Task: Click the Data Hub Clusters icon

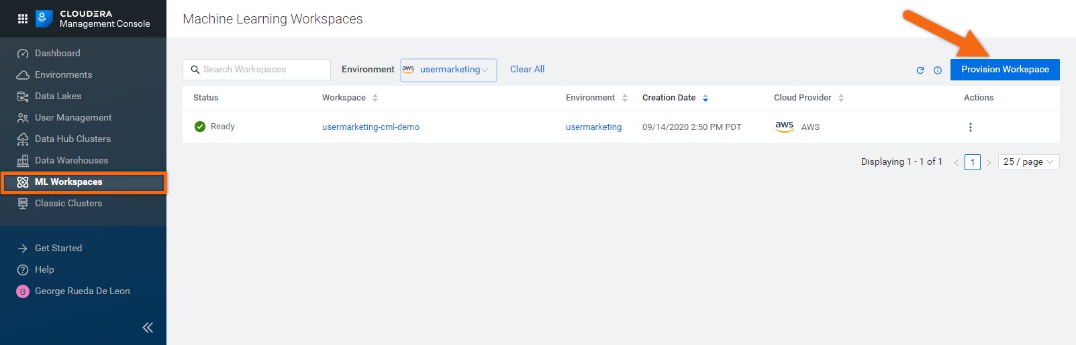Action: click(23, 139)
